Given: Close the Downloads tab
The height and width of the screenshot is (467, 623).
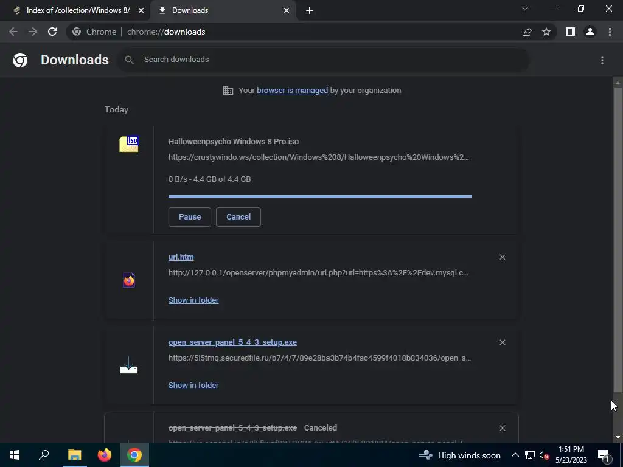Looking at the screenshot, I should [x=287, y=10].
